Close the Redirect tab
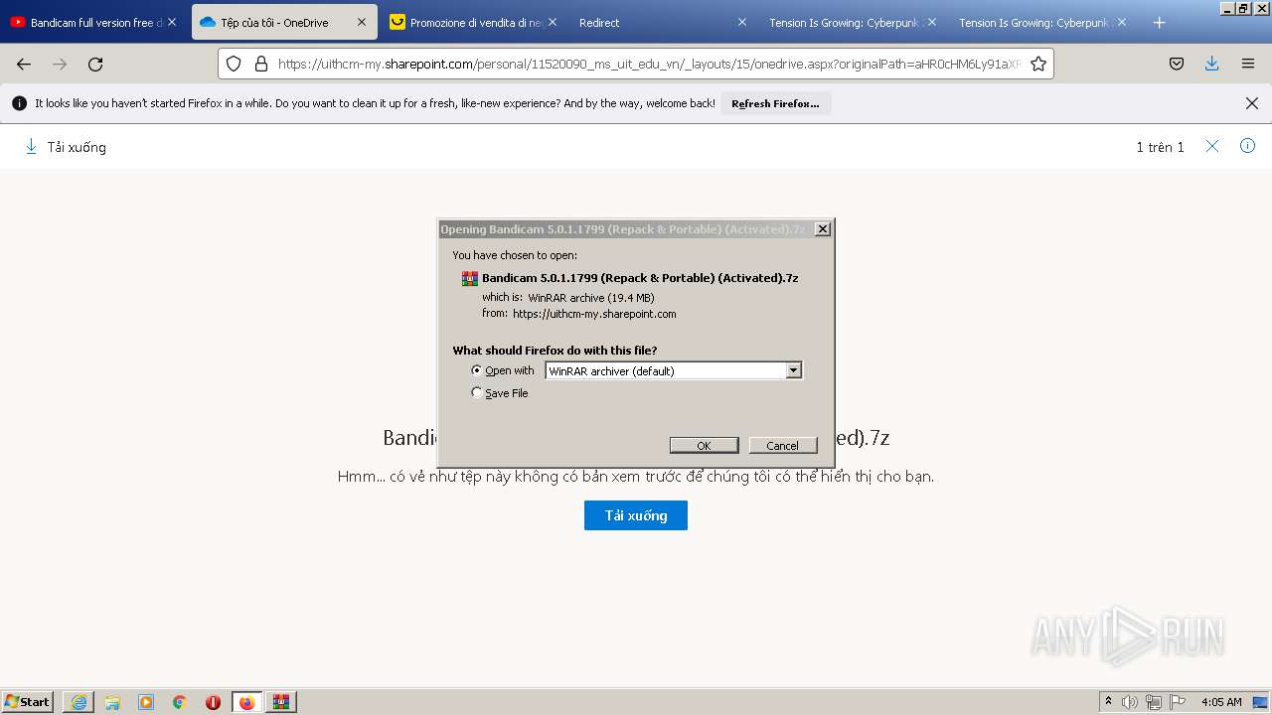 [741, 22]
